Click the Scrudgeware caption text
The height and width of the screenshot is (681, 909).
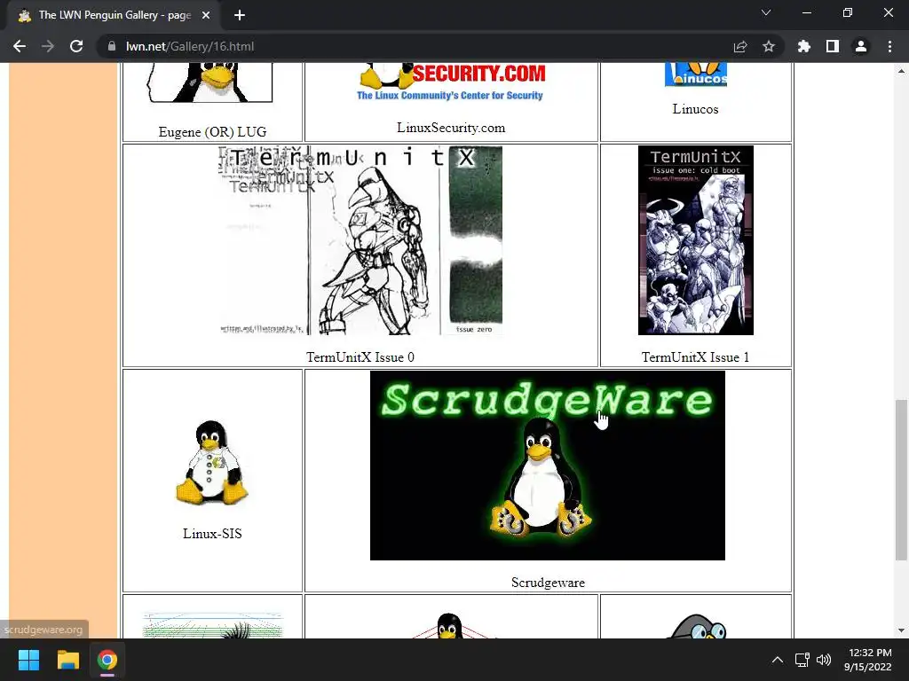tap(548, 583)
